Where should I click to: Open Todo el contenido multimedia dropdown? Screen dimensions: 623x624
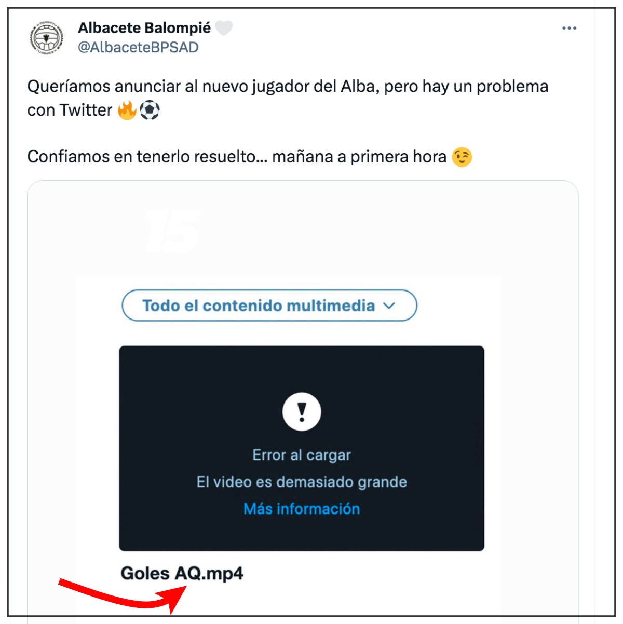[x=269, y=306]
